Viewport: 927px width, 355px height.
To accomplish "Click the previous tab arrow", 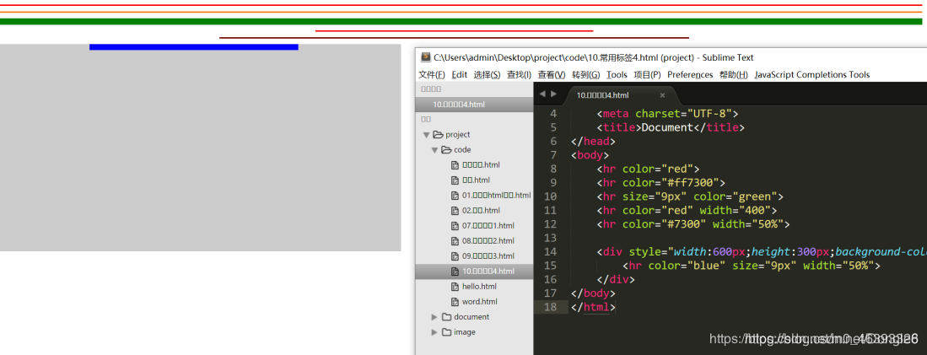I will click(542, 94).
